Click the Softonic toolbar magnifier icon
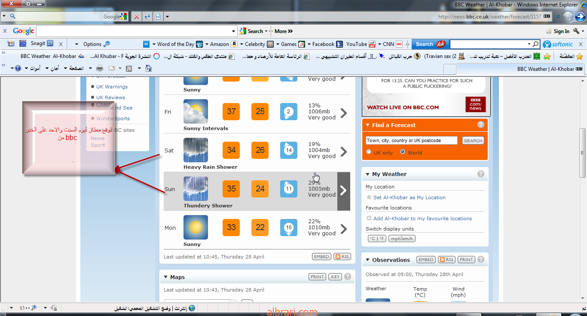This screenshot has height=316, width=587. [535, 44]
